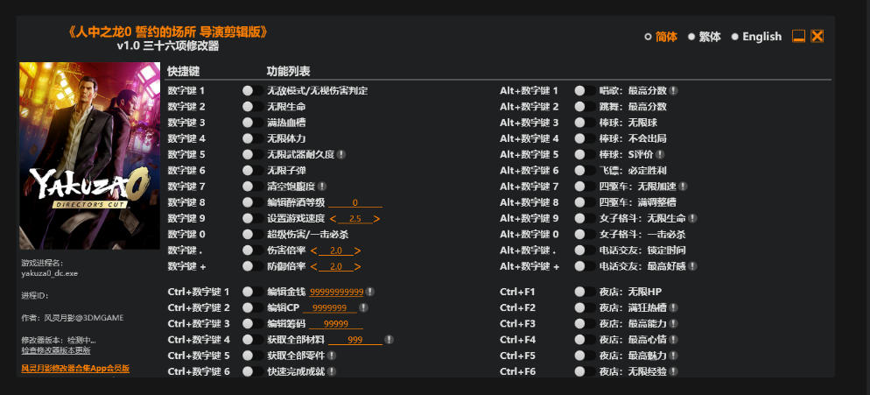Decrease 伤害倍率 with left arrow
Image resolution: width=870 pixels, height=395 pixels.
pyautogui.click(x=314, y=251)
